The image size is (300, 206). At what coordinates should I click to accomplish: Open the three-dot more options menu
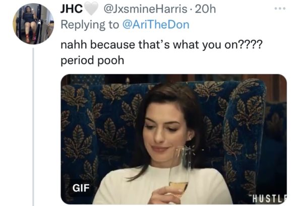click(280, 9)
